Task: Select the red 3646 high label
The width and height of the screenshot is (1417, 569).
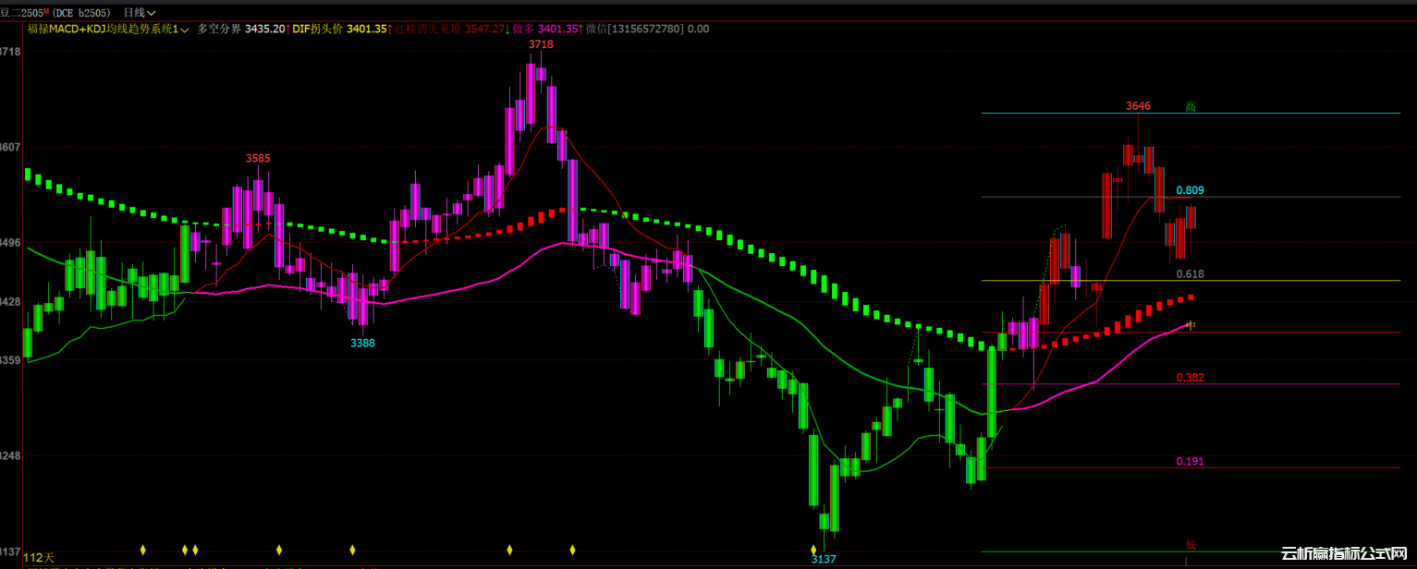Action: pos(1138,106)
